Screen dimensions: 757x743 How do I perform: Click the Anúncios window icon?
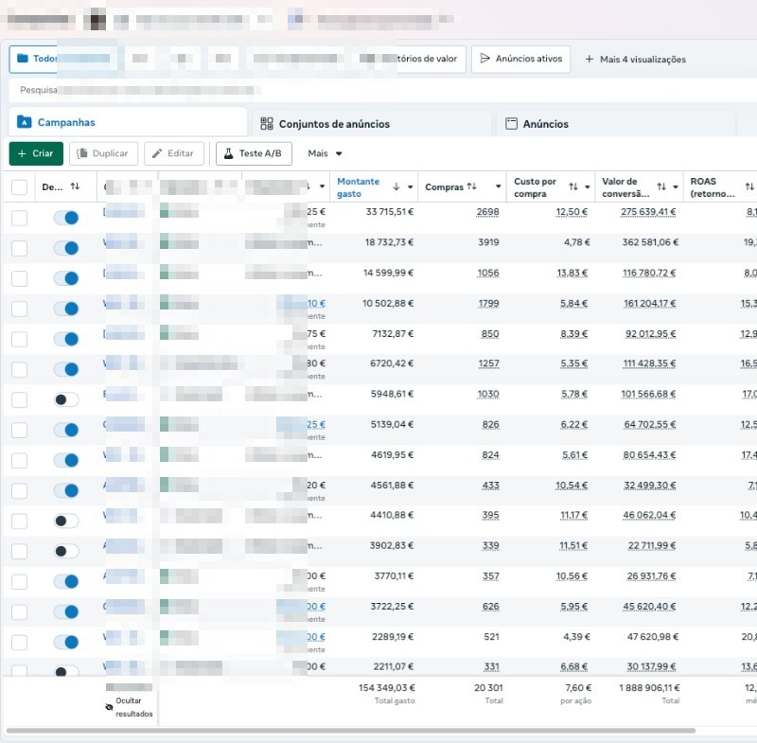pyautogui.click(x=511, y=124)
